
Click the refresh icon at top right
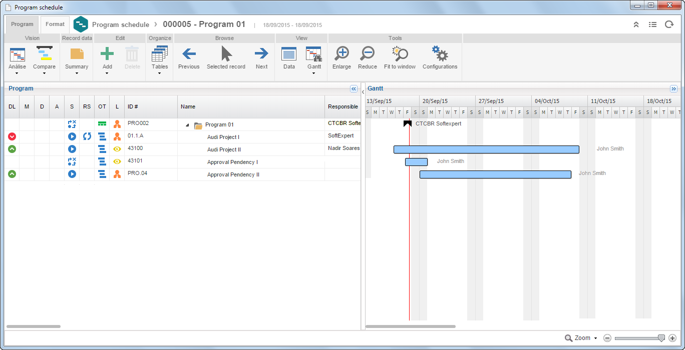click(x=669, y=24)
